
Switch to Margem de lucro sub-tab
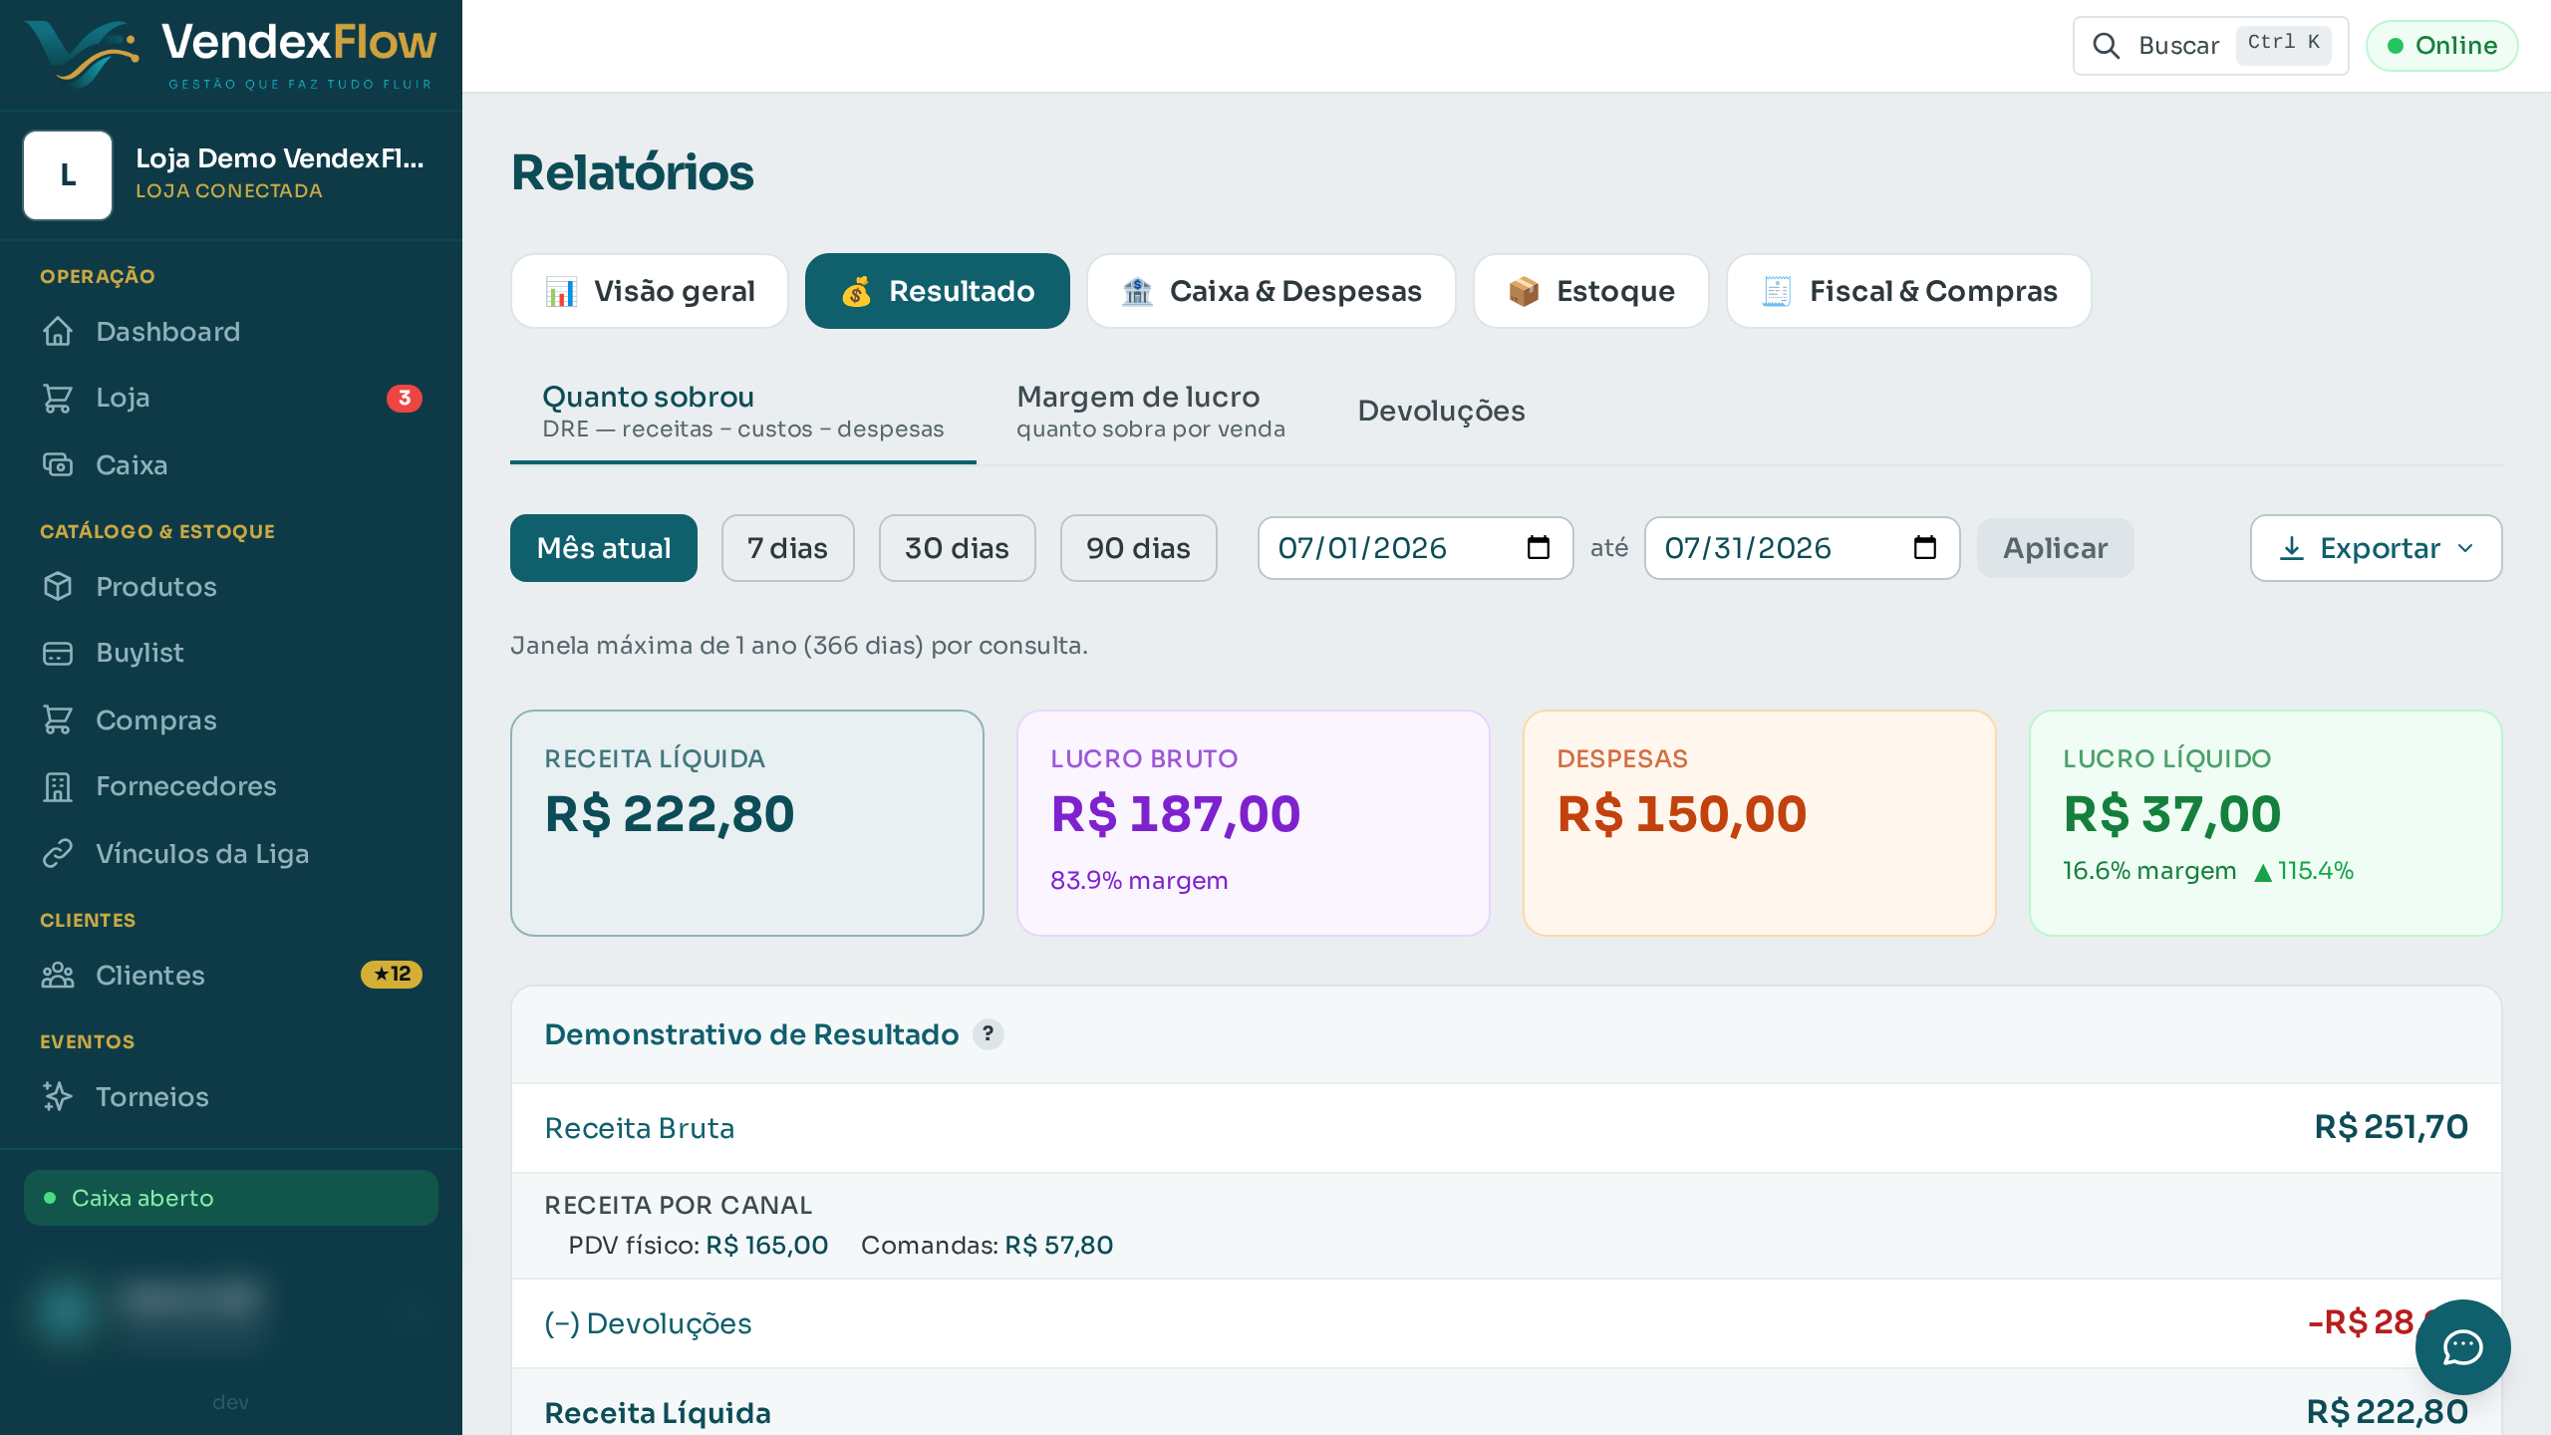tap(1151, 412)
